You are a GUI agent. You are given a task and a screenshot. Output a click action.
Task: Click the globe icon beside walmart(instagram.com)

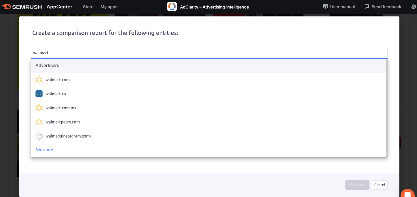[x=39, y=136]
